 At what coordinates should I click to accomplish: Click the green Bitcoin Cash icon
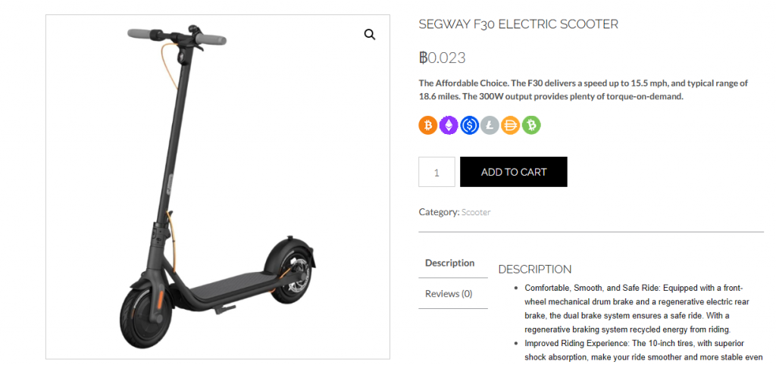click(531, 125)
